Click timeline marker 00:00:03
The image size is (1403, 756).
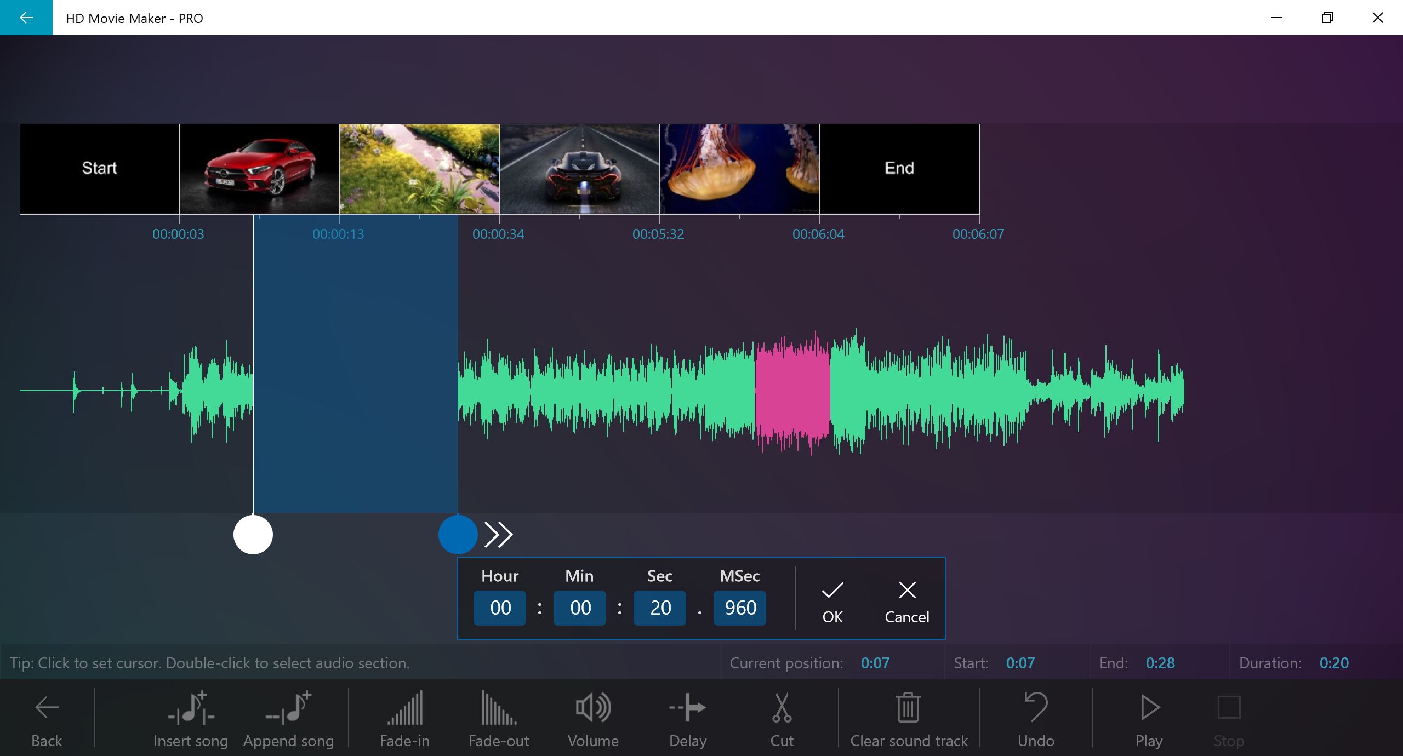178,234
